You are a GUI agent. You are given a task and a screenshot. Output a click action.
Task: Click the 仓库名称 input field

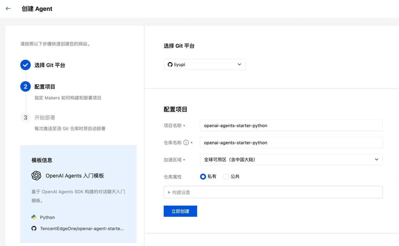(291, 143)
